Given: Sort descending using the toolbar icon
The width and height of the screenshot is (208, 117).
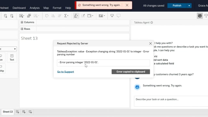Looking at the screenshot, I should coord(59,16).
